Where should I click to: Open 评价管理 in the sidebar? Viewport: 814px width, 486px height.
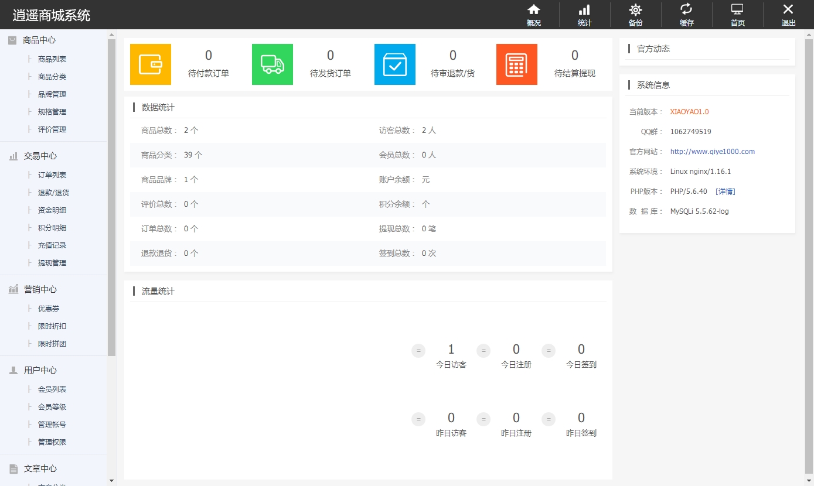click(x=52, y=129)
